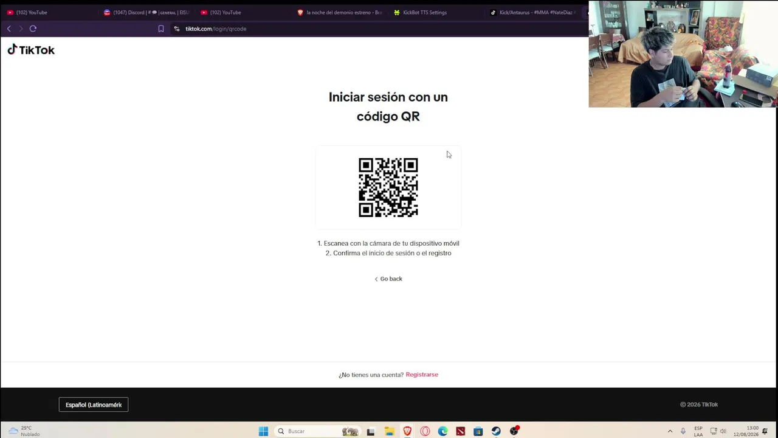Open the clock and date showing 13:00

coord(746,431)
